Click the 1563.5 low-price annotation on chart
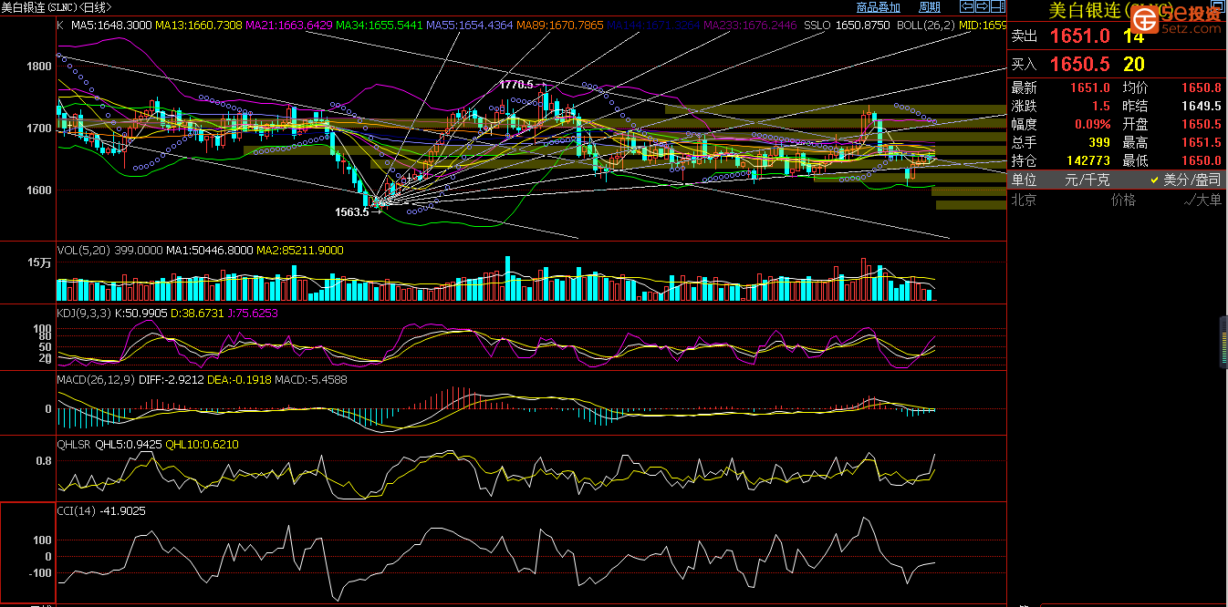This screenshot has width=1228, height=607. pos(352,211)
